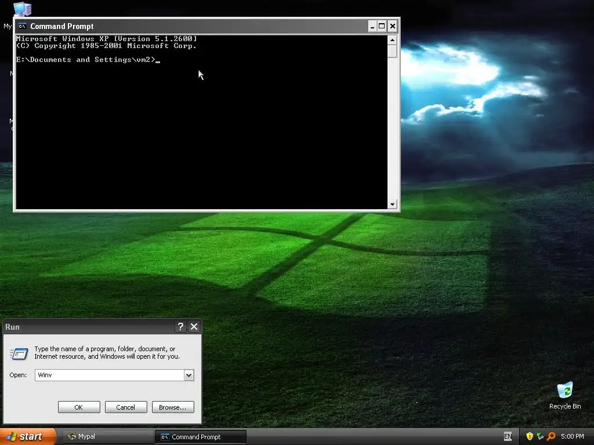Click the taskbar clock showing 5:00 PM
This screenshot has width=594, height=445.
pyautogui.click(x=572, y=436)
